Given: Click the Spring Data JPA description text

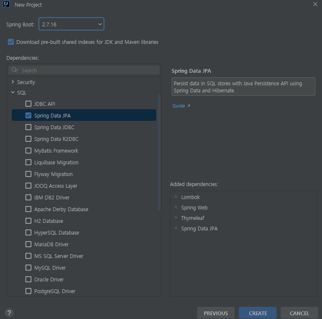Looking at the screenshot, I should pos(243,87).
